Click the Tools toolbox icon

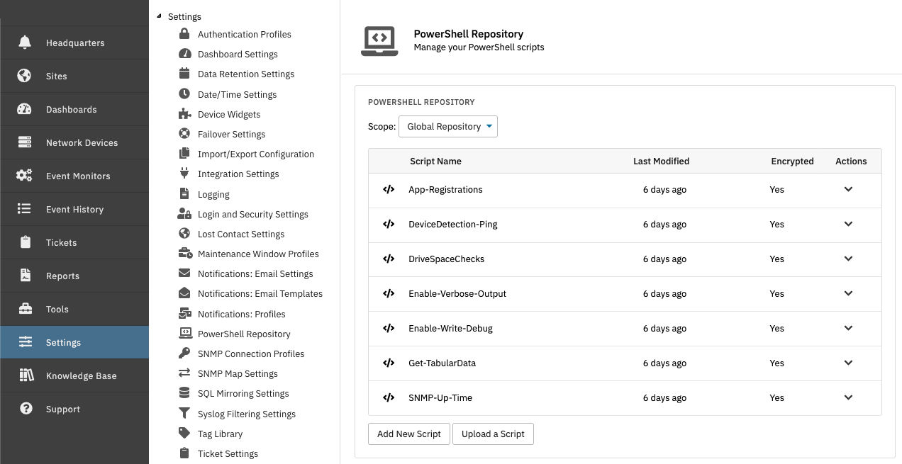(25, 309)
